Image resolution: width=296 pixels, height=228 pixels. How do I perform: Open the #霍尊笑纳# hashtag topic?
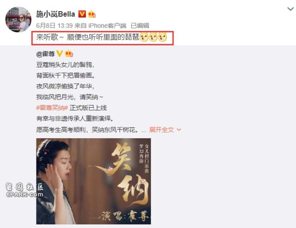pyautogui.click(x=52, y=108)
